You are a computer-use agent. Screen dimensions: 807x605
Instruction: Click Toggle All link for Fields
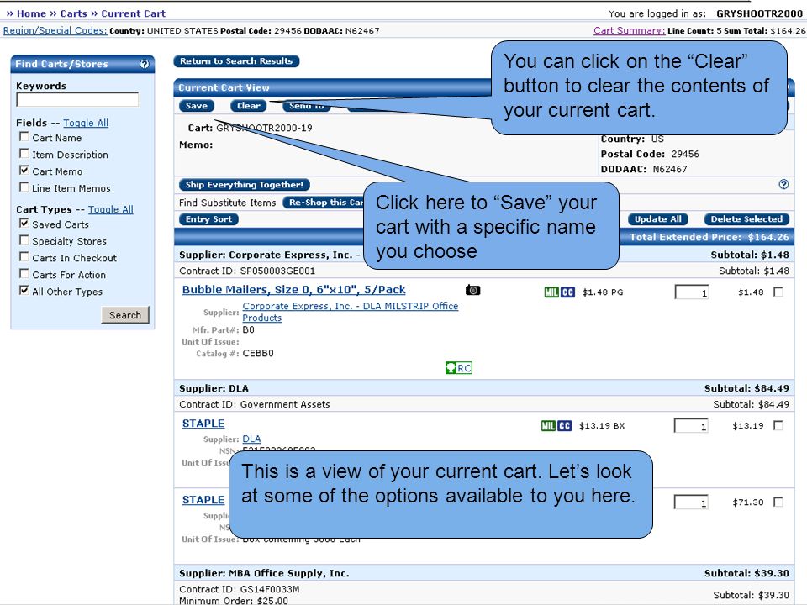[x=86, y=123]
